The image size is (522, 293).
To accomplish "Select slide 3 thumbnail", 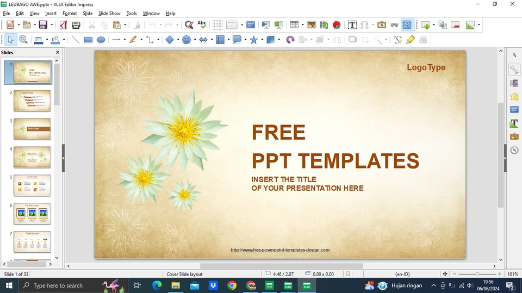I will click(x=32, y=129).
